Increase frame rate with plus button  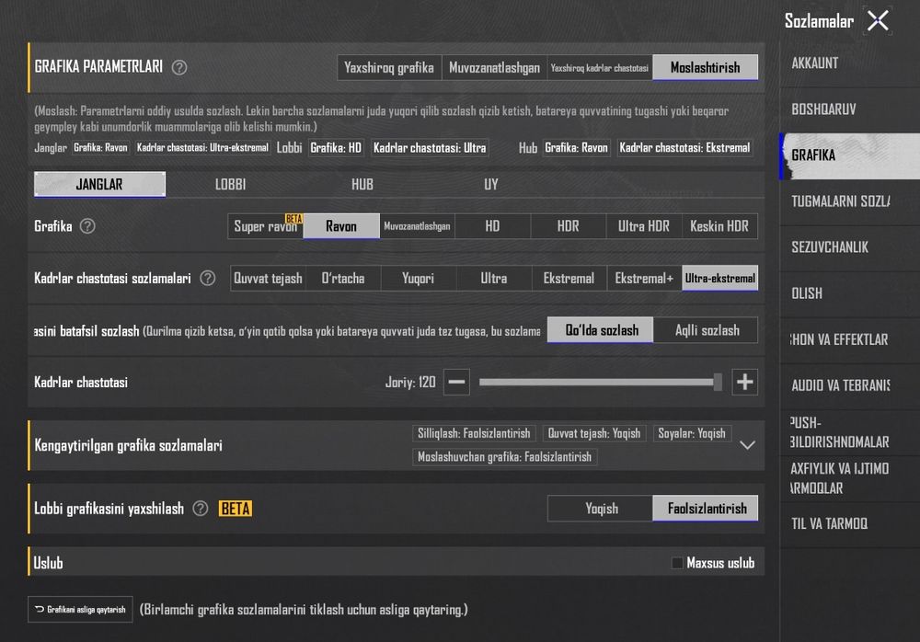pos(744,382)
